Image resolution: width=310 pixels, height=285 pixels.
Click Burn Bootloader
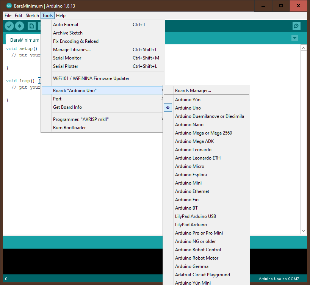pos(102,128)
